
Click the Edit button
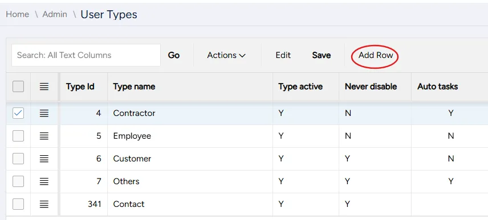pos(283,55)
